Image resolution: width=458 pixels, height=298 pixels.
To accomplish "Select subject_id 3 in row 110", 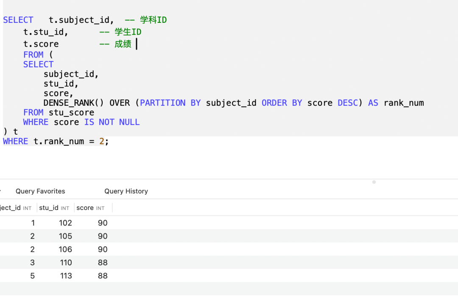I will click(x=32, y=262).
